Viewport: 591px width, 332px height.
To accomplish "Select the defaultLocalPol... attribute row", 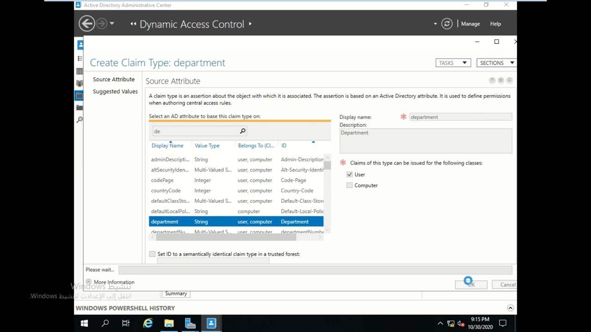I will tap(236, 211).
